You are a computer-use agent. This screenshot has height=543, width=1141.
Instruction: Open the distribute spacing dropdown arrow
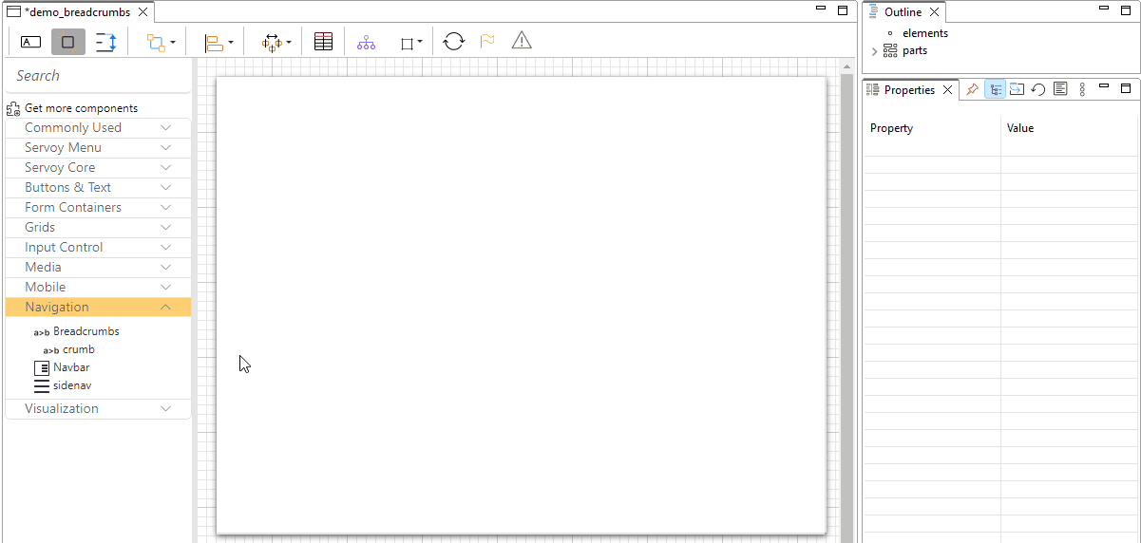click(289, 43)
